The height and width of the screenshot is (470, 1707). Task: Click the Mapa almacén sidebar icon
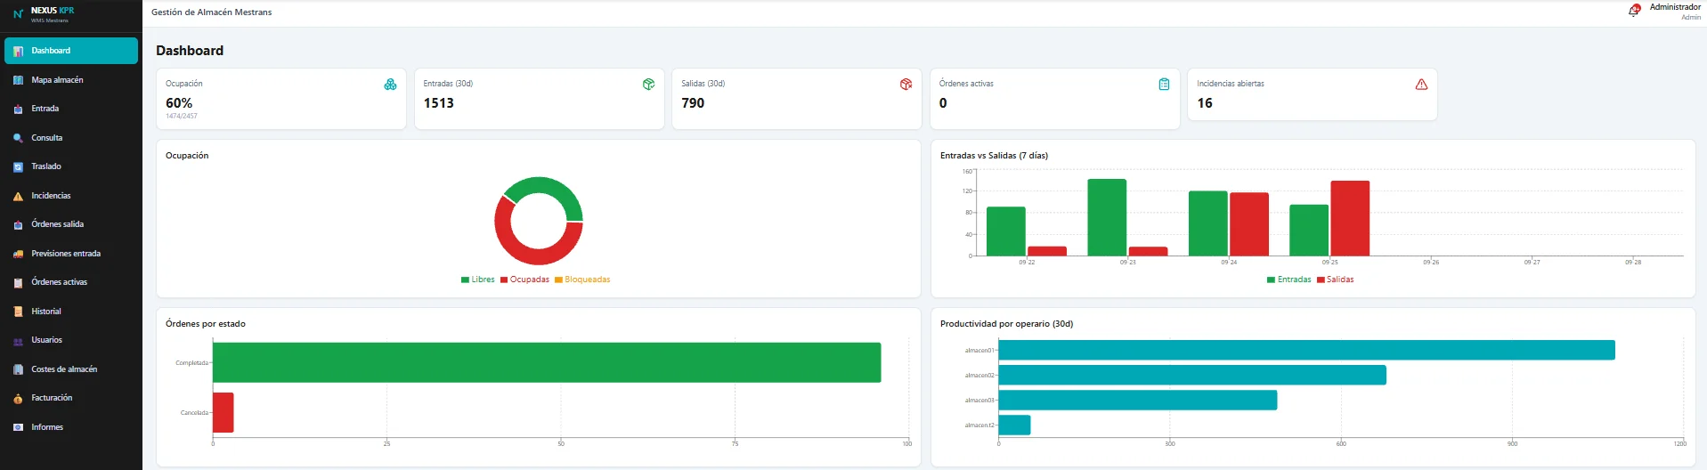pyautogui.click(x=18, y=80)
